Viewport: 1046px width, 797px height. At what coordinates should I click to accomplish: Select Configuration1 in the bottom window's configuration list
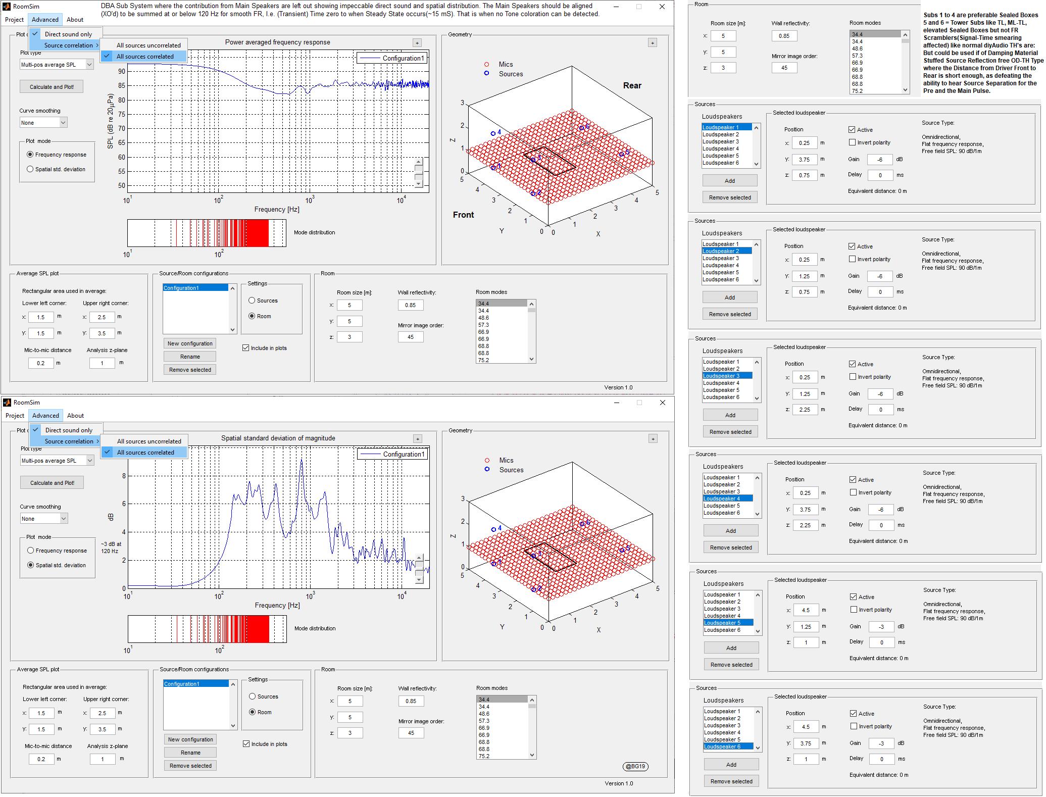tap(196, 684)
